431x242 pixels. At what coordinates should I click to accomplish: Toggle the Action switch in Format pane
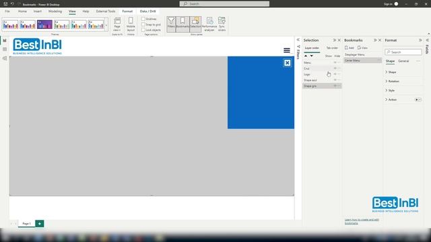418,99
